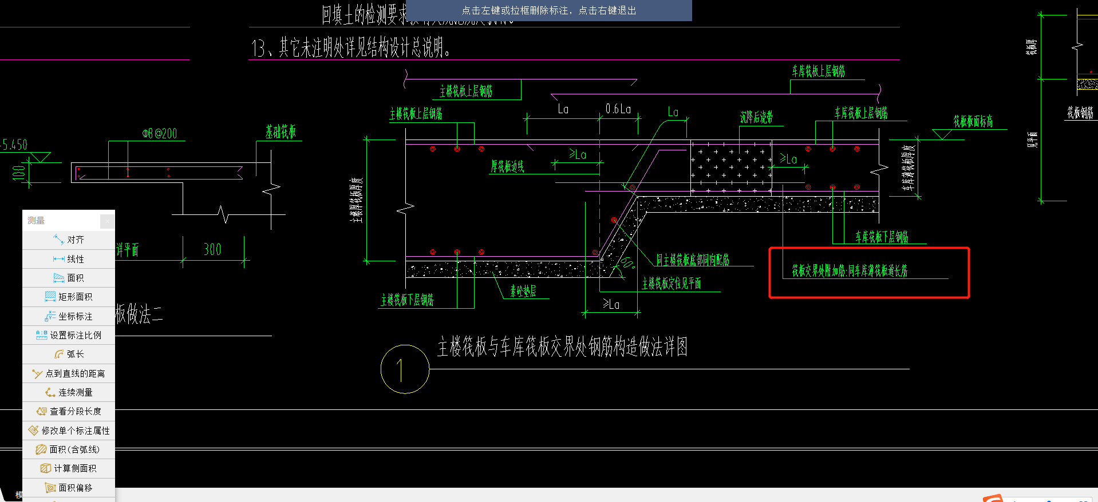
Task: Select the 对齐 aligned measurement tool
Action: point(69,240)
